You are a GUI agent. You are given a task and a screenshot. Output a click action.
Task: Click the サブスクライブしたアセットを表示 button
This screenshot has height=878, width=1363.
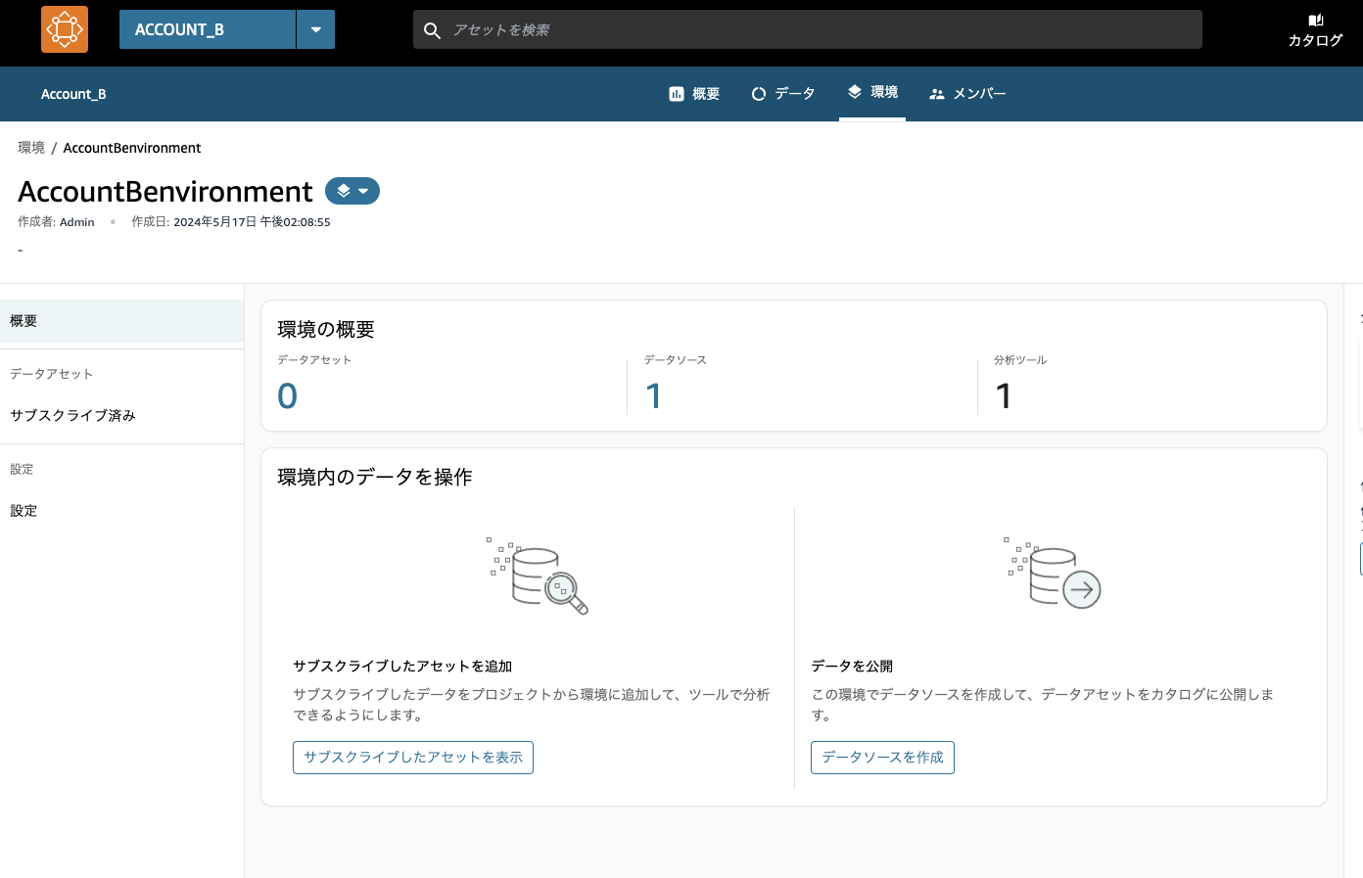click(x=412, y=757)
